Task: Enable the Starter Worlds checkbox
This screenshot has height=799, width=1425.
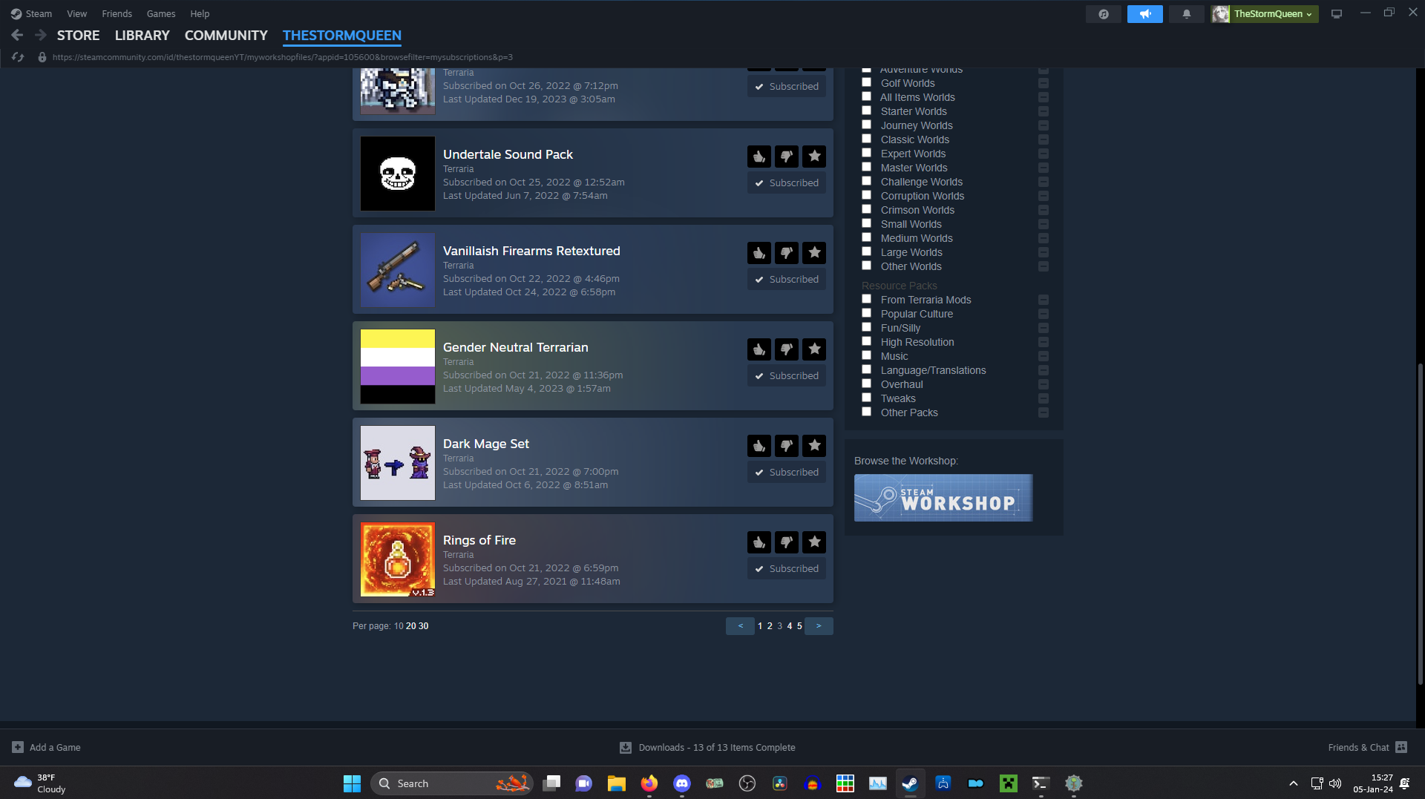Action: (866, 111)
